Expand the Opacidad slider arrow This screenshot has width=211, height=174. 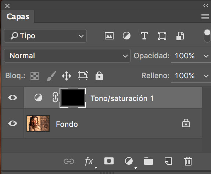click(x=206, y=56)
